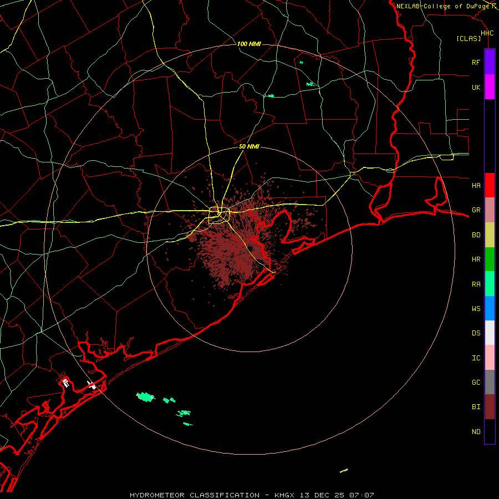Click the red HA legend color swatch
499x499 pixels.
(490, 185)
